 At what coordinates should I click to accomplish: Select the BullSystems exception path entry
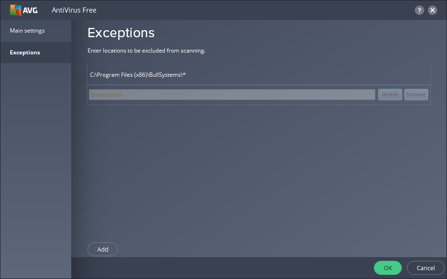[x=258, y=74]
